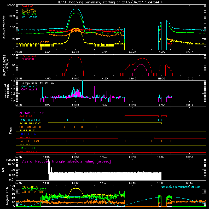Click the FRONTS_OFF flag label
Image resolution: width=209 pixels, height=209 pixels.
(x=28, y=148)
